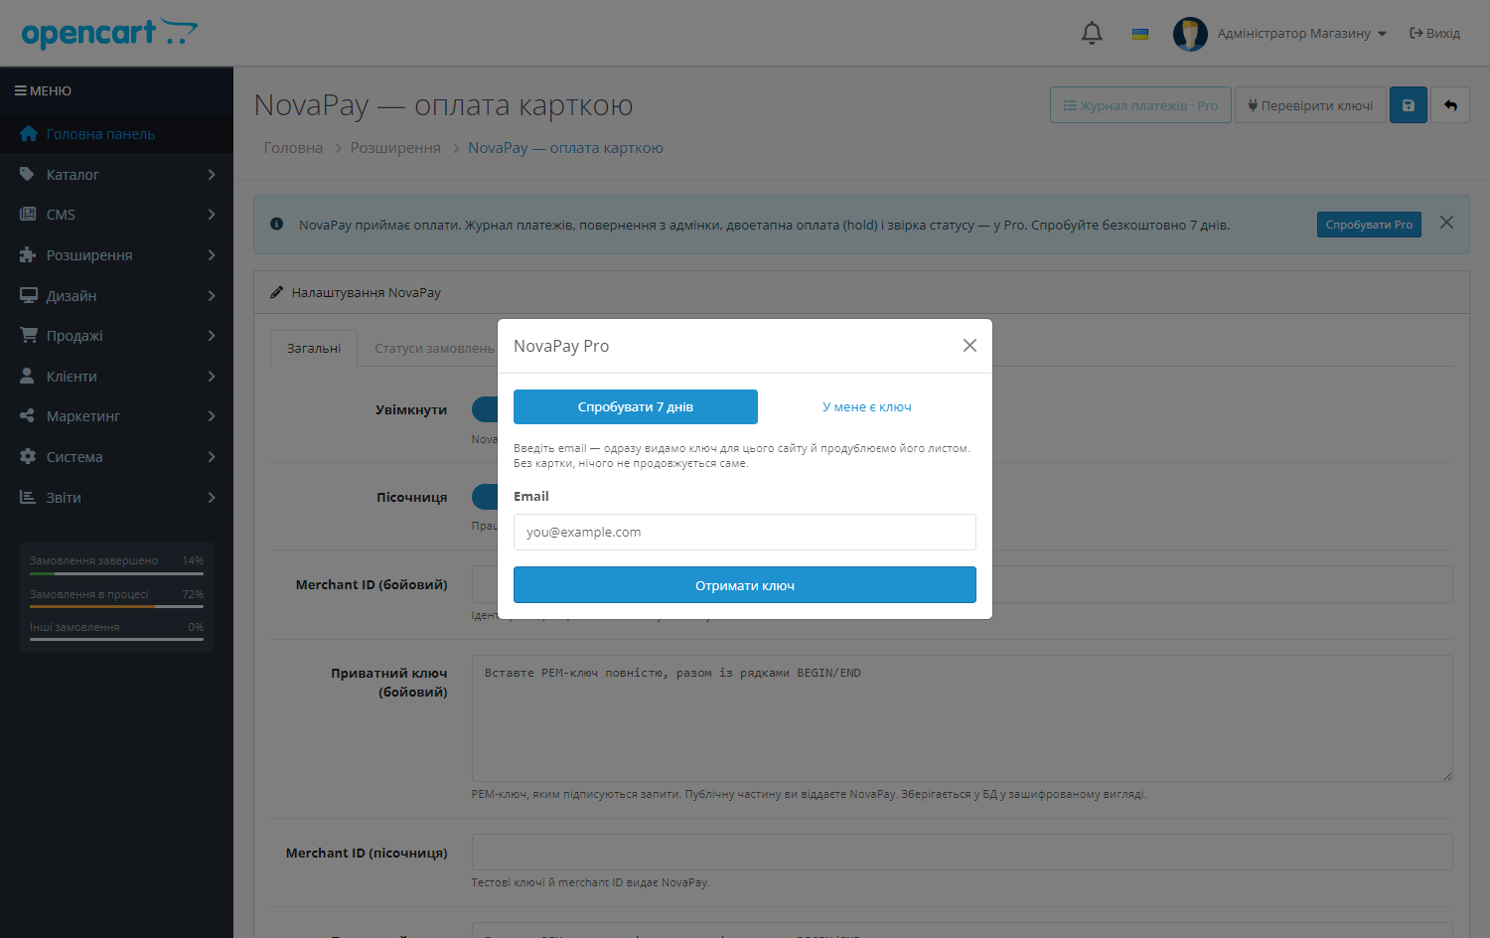This screenshot has width=1490, height=938.
Task: Expand the Каталог chevron
Action: coord(212,175)
